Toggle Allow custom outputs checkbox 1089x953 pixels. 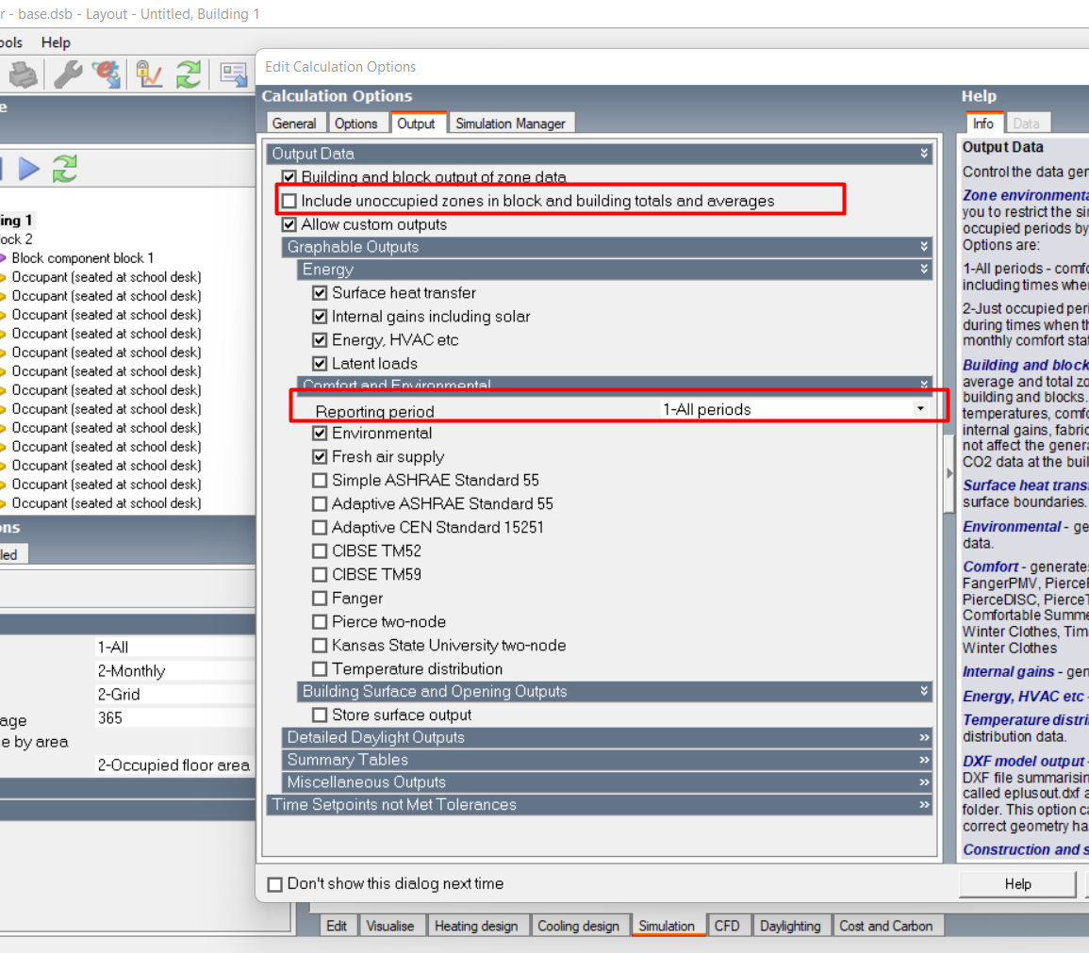289,224
